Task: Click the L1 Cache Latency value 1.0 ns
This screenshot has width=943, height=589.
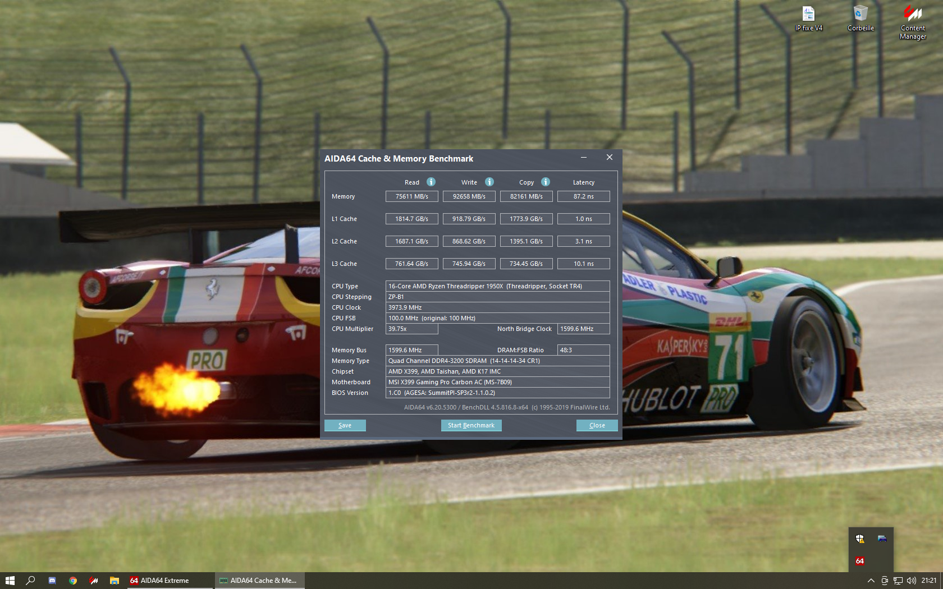Action: [584, 219]
